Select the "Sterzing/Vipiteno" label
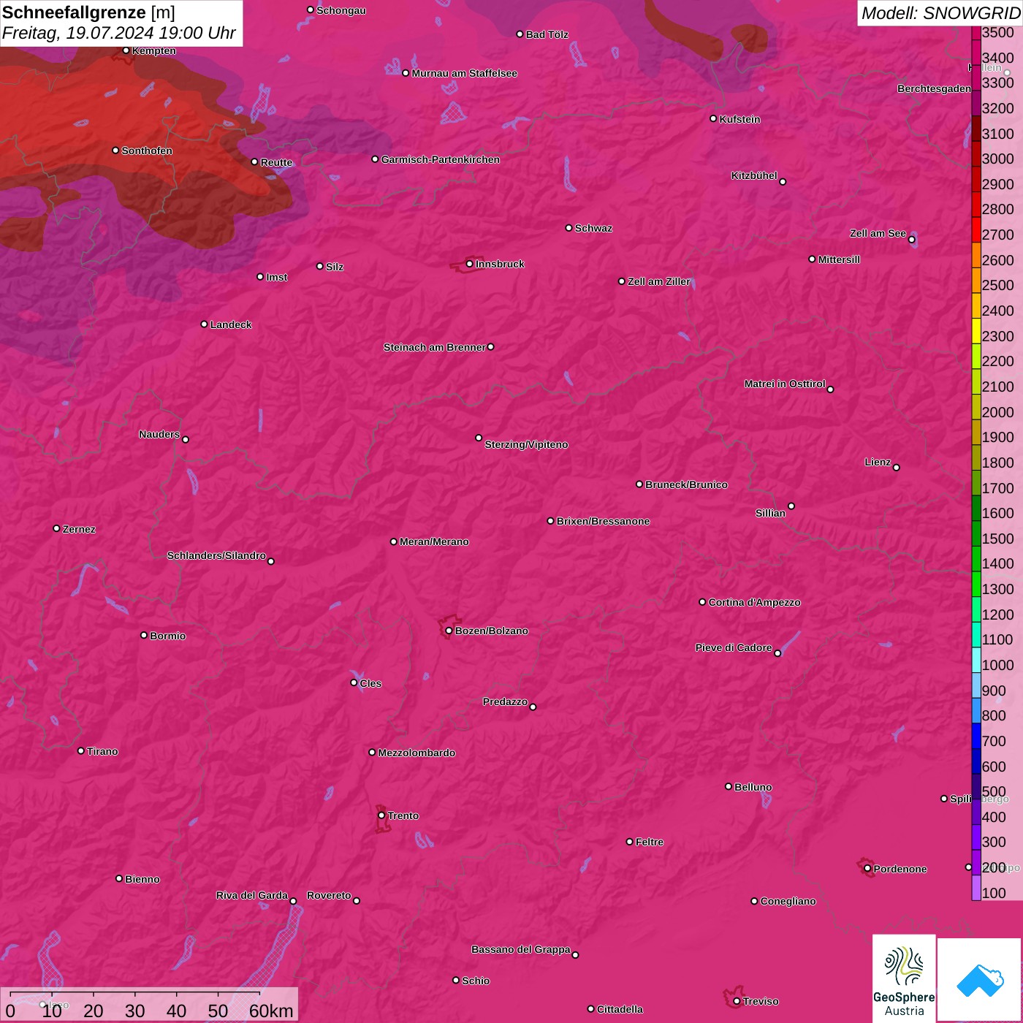Viewport: 1023px width, 1023px height. coord(526,444)
